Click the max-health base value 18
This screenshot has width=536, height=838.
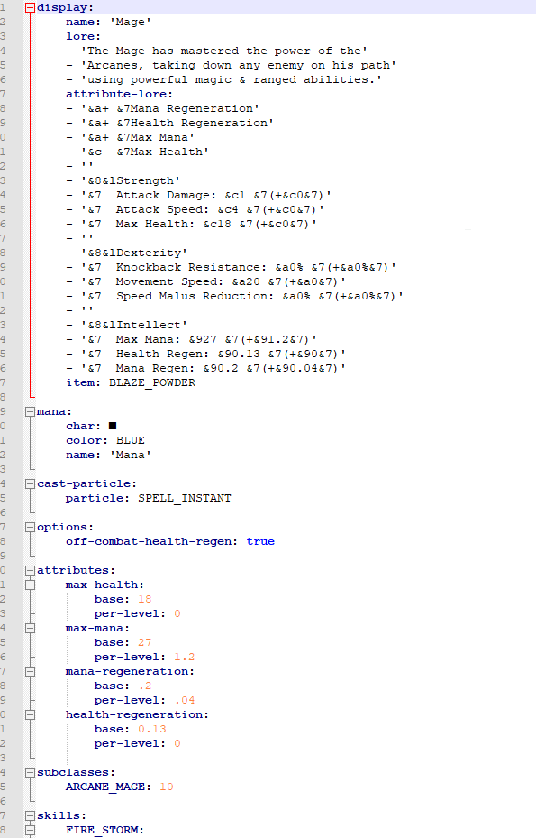(x=145, y=599)
